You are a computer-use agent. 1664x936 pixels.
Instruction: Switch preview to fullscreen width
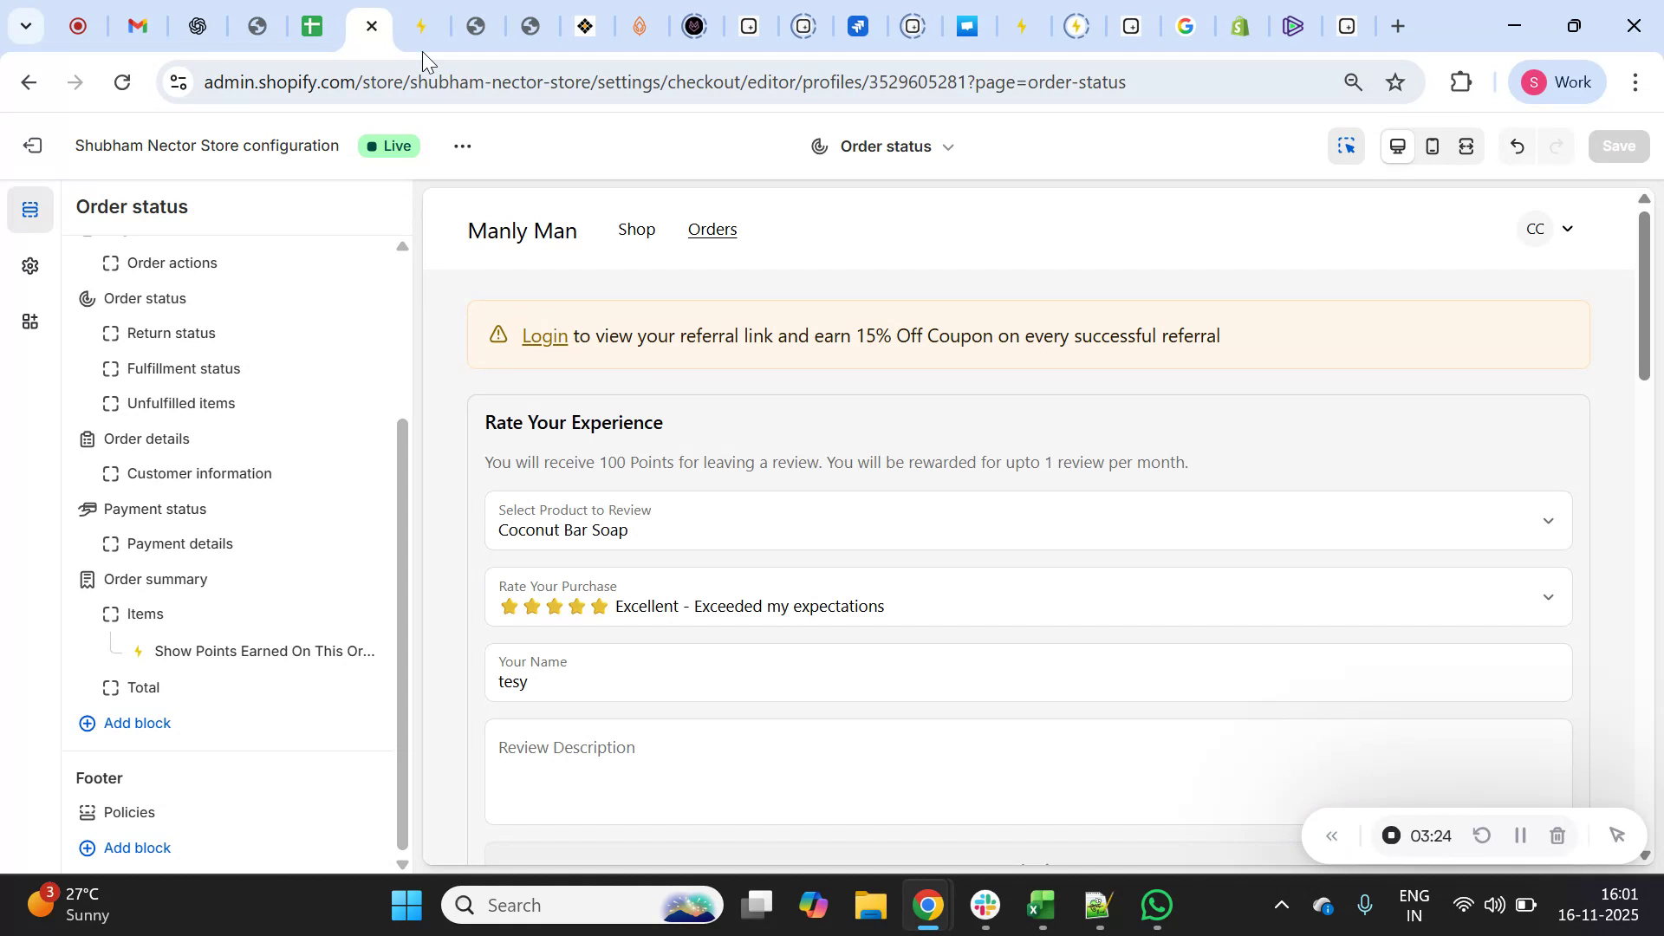pos(1466,146)
